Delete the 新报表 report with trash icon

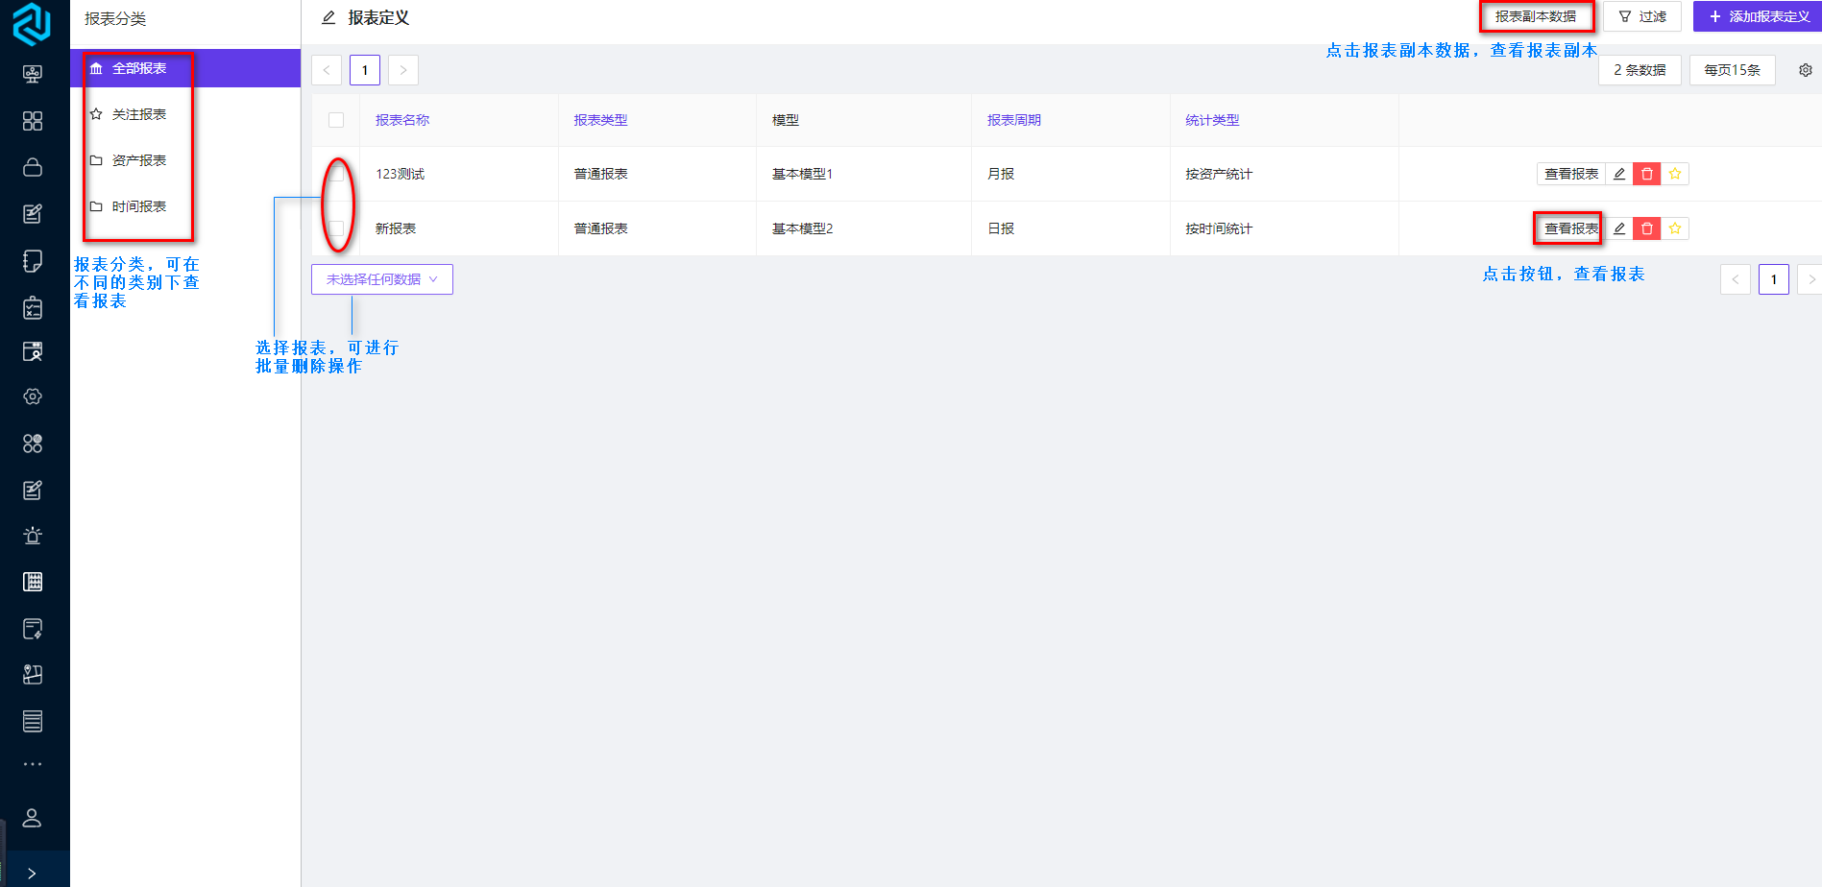click(x=1647, y=228)
